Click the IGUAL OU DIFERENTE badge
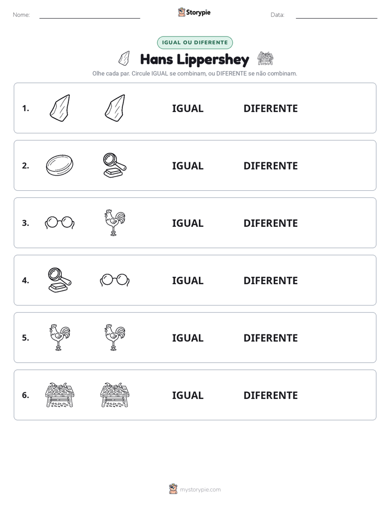Image resolution: width=390 pixels, height=505 pixels. click(x=194, y=43)
